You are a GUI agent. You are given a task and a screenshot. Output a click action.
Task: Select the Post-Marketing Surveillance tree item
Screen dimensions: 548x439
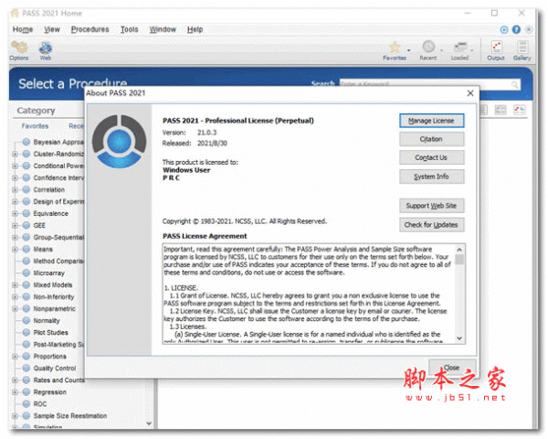pos(58,344)
